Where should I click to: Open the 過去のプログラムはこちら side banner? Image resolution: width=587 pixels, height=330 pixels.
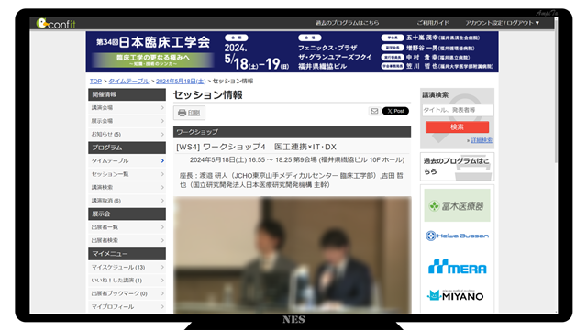click(x=457, y=167)
